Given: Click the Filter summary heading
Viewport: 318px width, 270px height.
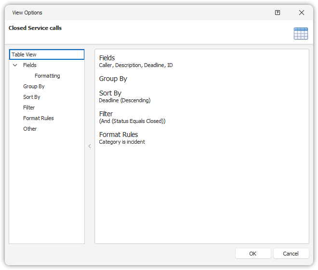Looking at the screenshot, I should (x=106, y=114).
